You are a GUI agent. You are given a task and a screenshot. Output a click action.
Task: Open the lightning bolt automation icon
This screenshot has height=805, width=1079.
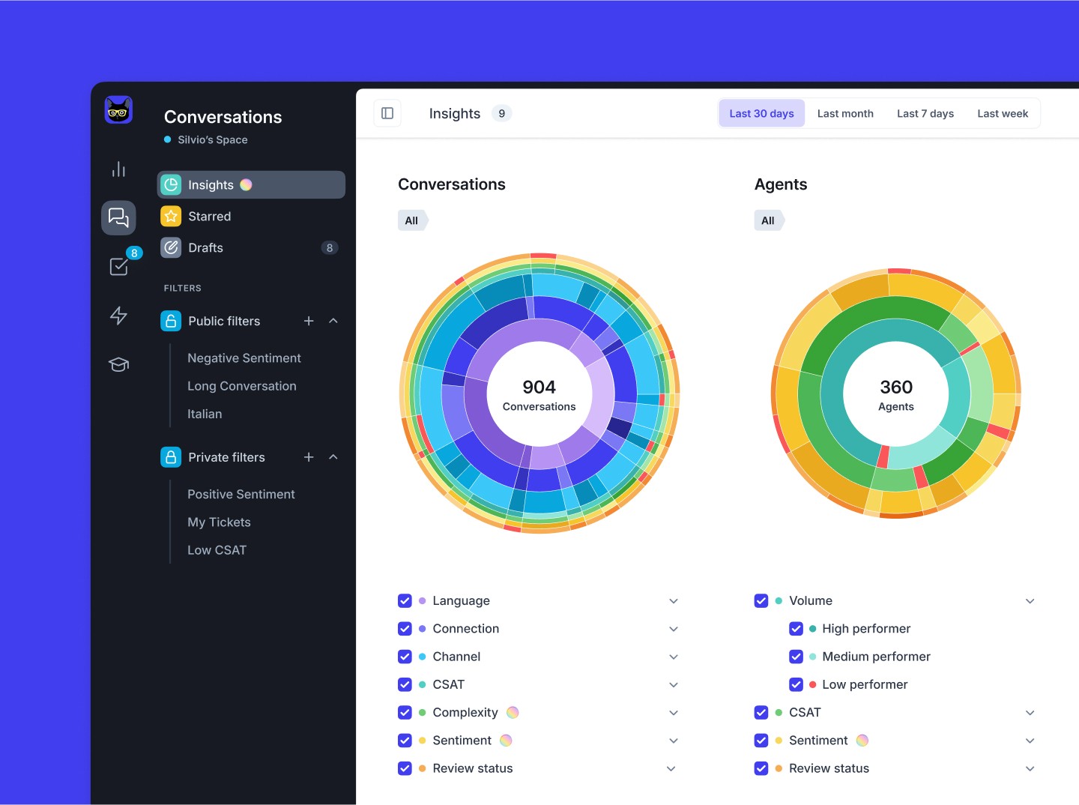118,316
